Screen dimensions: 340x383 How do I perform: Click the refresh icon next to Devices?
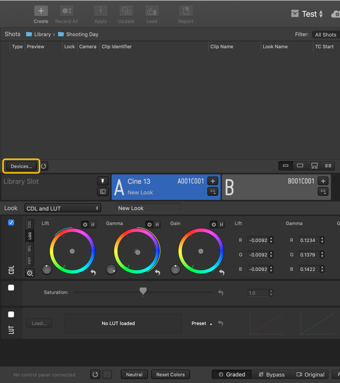pyautogui.click(x=44, y=166)
